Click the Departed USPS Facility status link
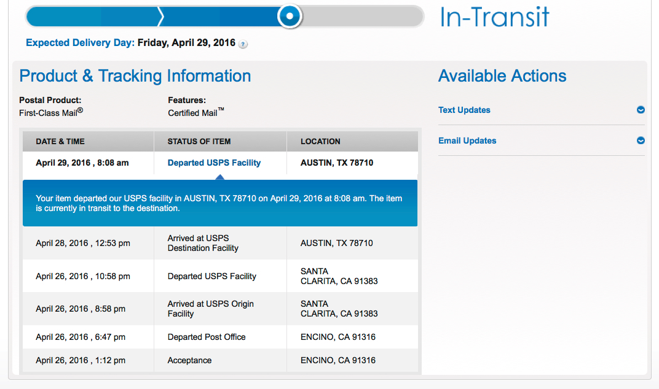This screenshot has width=659, height=389. tap(214, 163)
